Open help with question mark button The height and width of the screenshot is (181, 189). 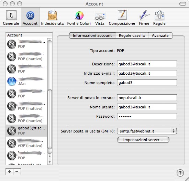180,173
